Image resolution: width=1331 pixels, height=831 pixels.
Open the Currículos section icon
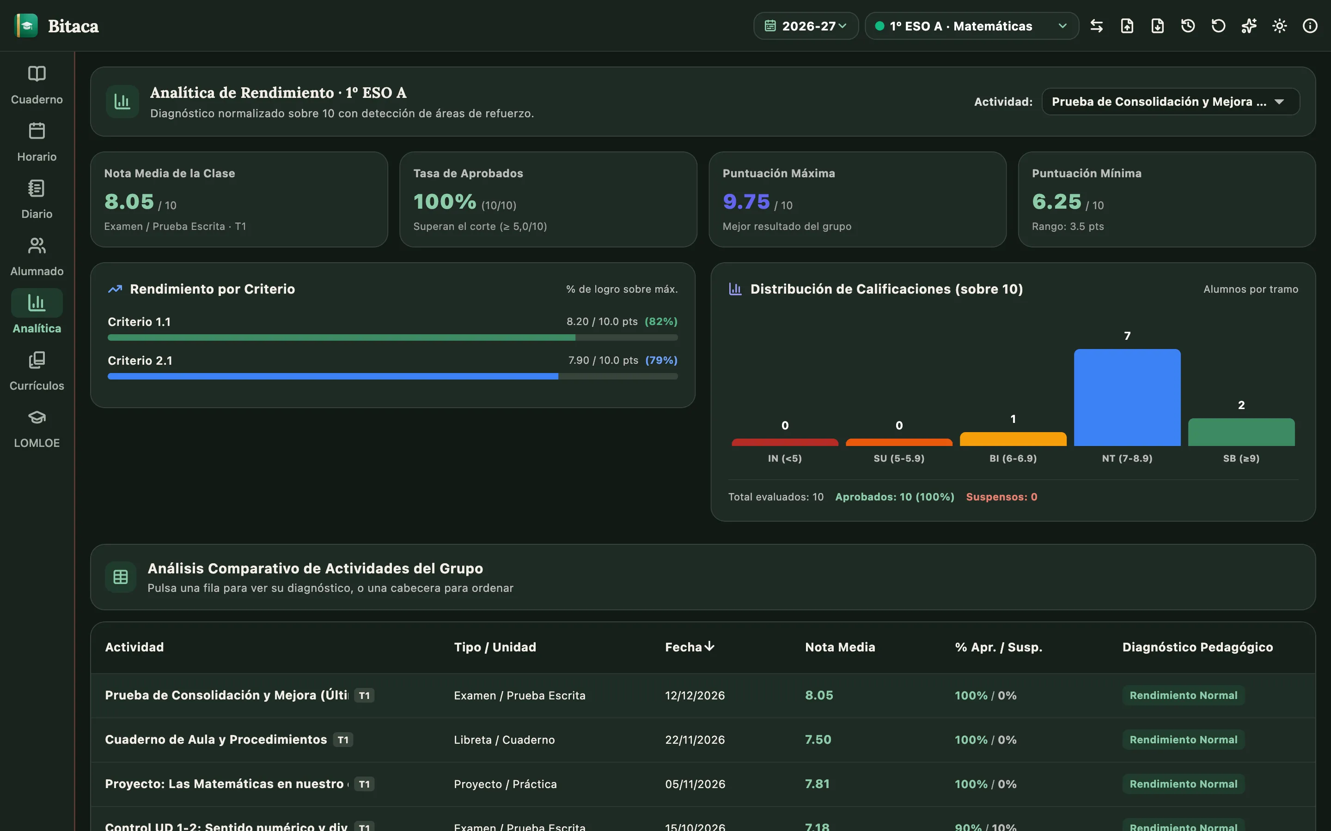[37, 360]
